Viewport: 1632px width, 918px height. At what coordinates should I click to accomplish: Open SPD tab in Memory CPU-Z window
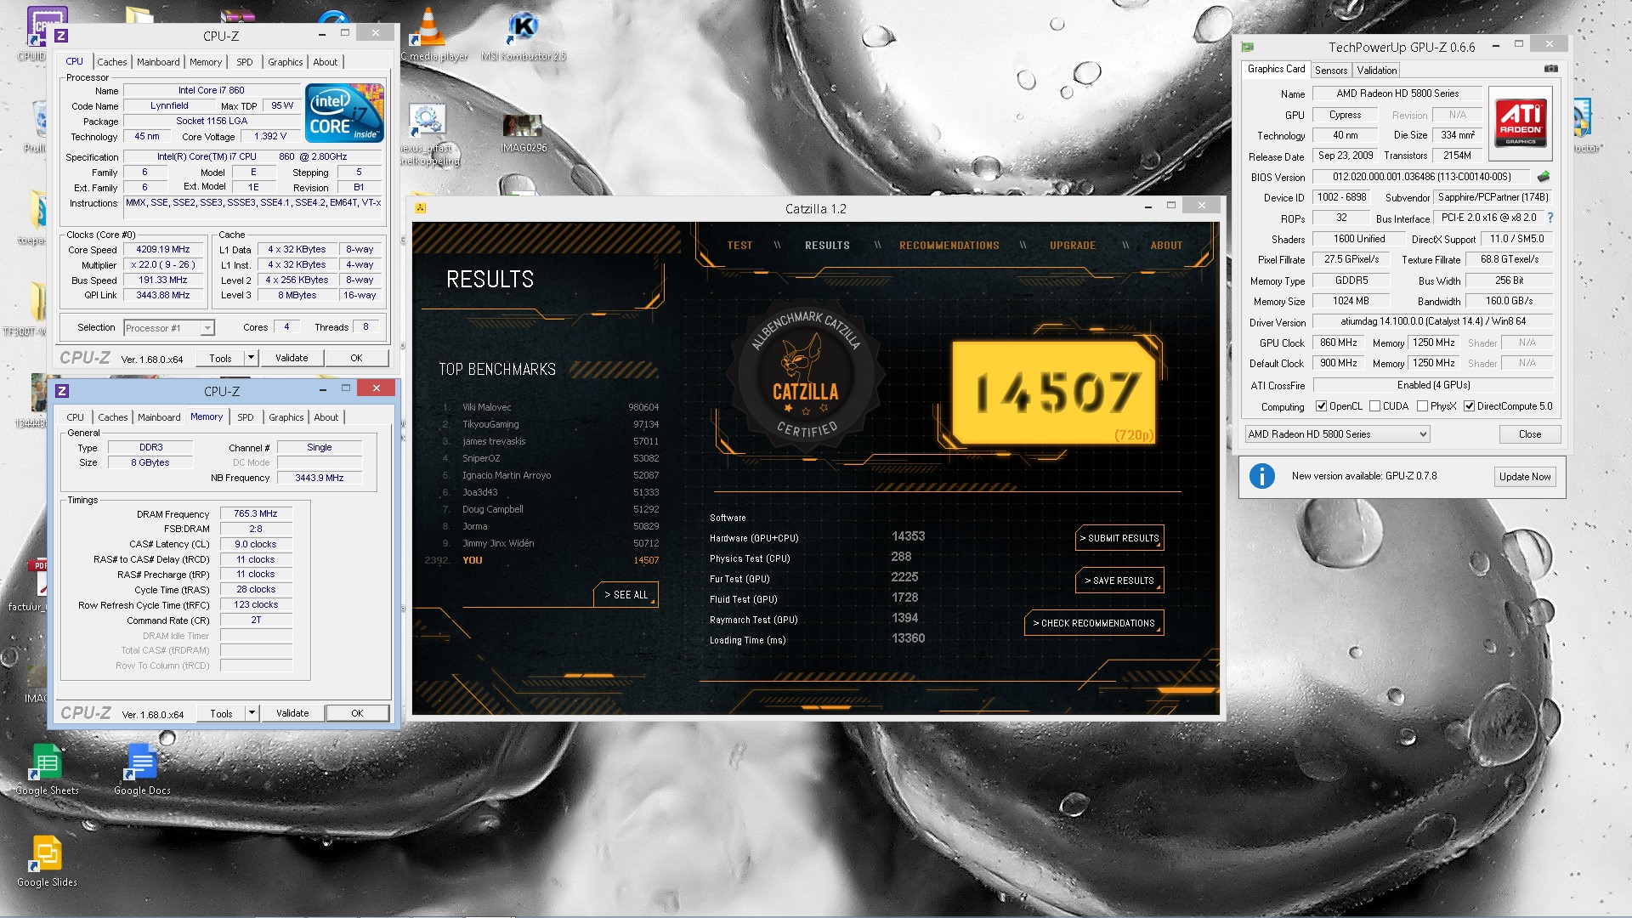[246, 417]
